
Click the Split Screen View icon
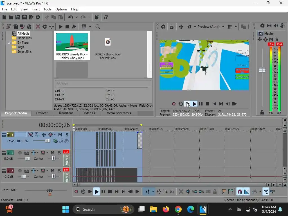(189, 27)
